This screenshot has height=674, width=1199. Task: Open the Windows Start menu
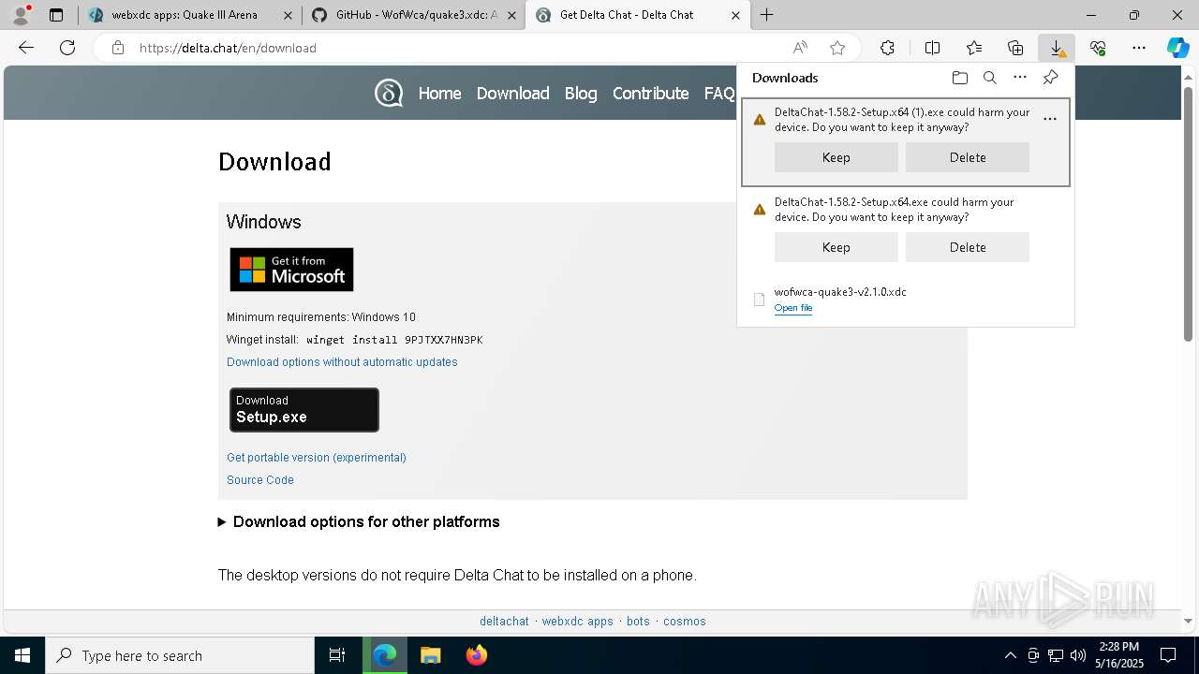(22, 655)
